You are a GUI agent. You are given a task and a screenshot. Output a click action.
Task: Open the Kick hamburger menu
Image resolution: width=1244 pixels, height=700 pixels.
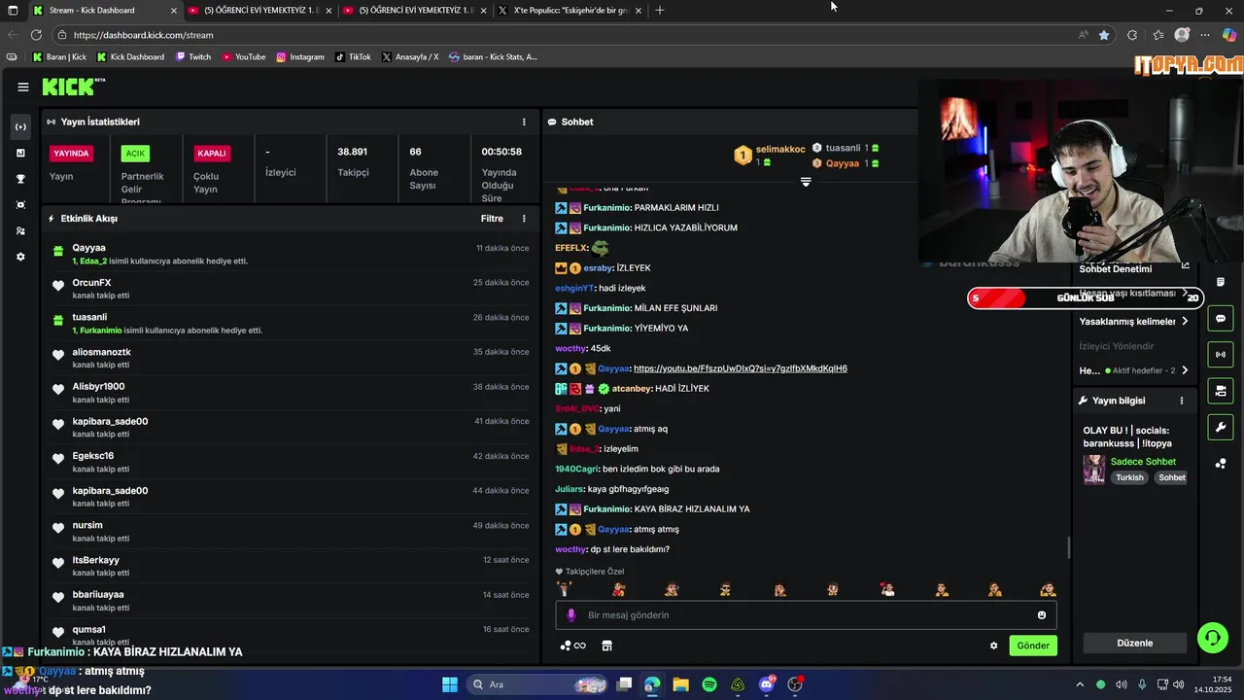[x=22, y=87]
